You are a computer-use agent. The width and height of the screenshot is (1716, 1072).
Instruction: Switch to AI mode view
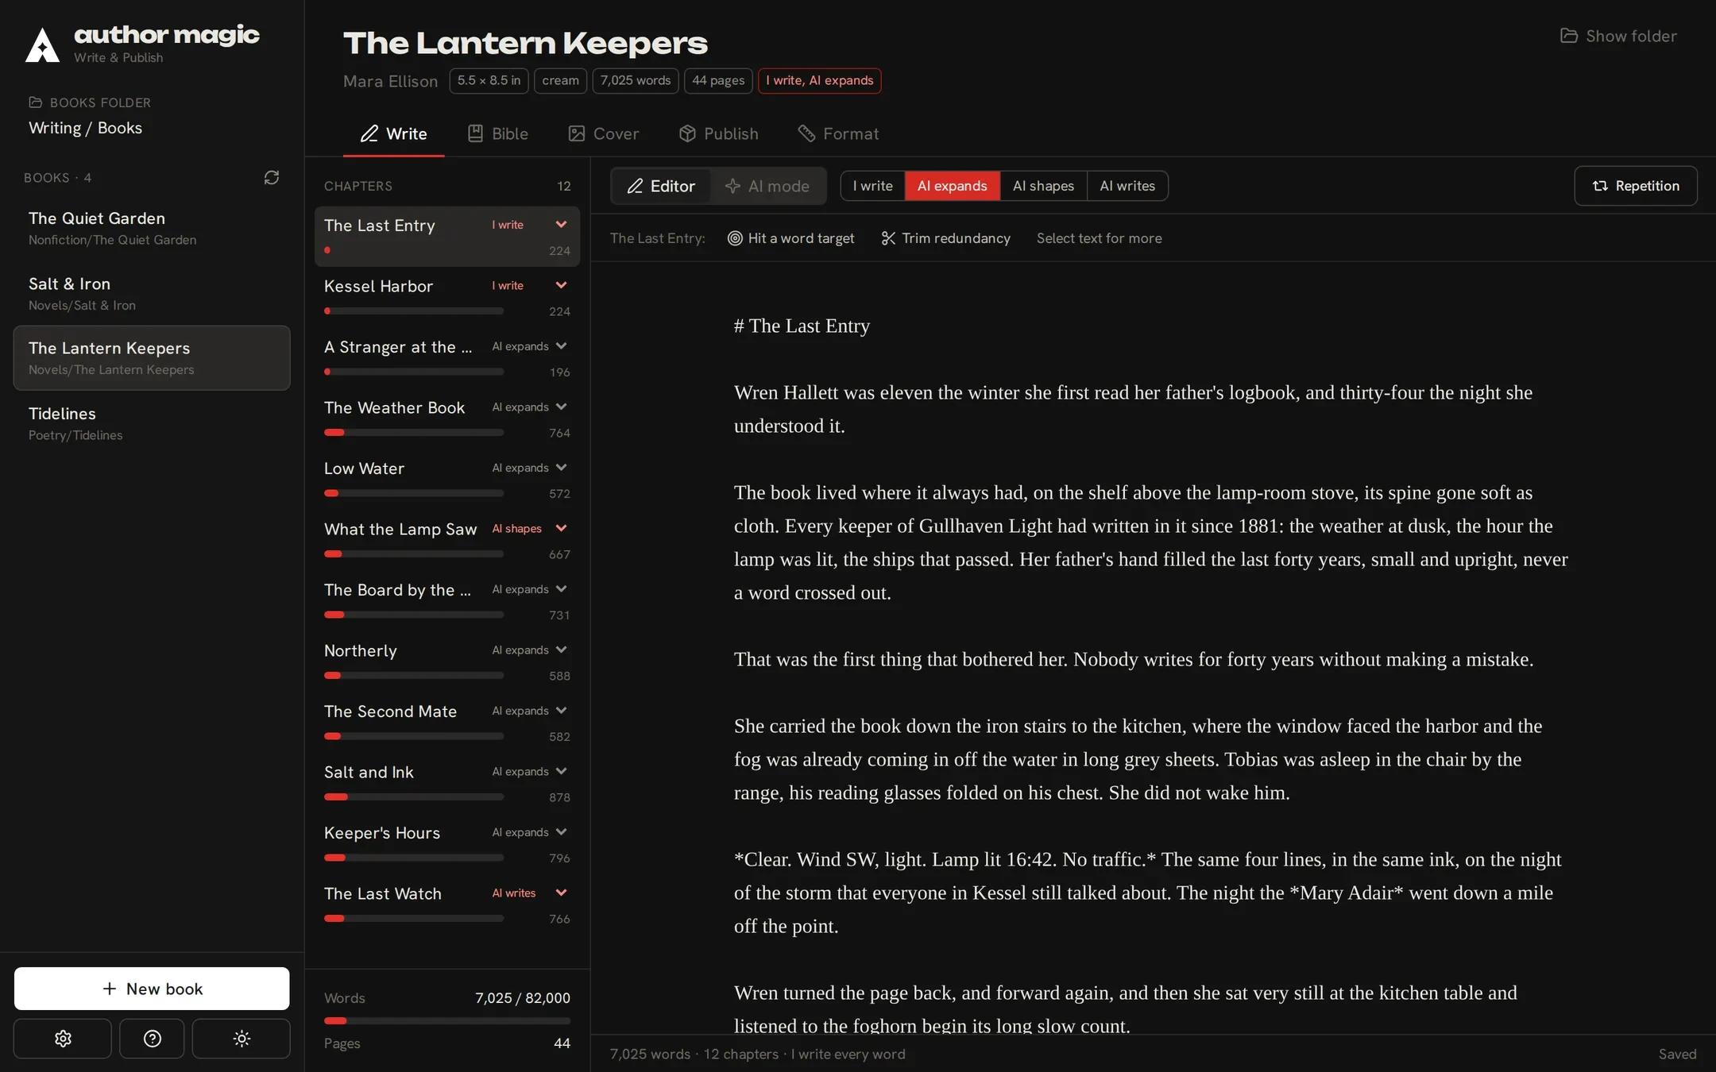click(x=767, y=186)
